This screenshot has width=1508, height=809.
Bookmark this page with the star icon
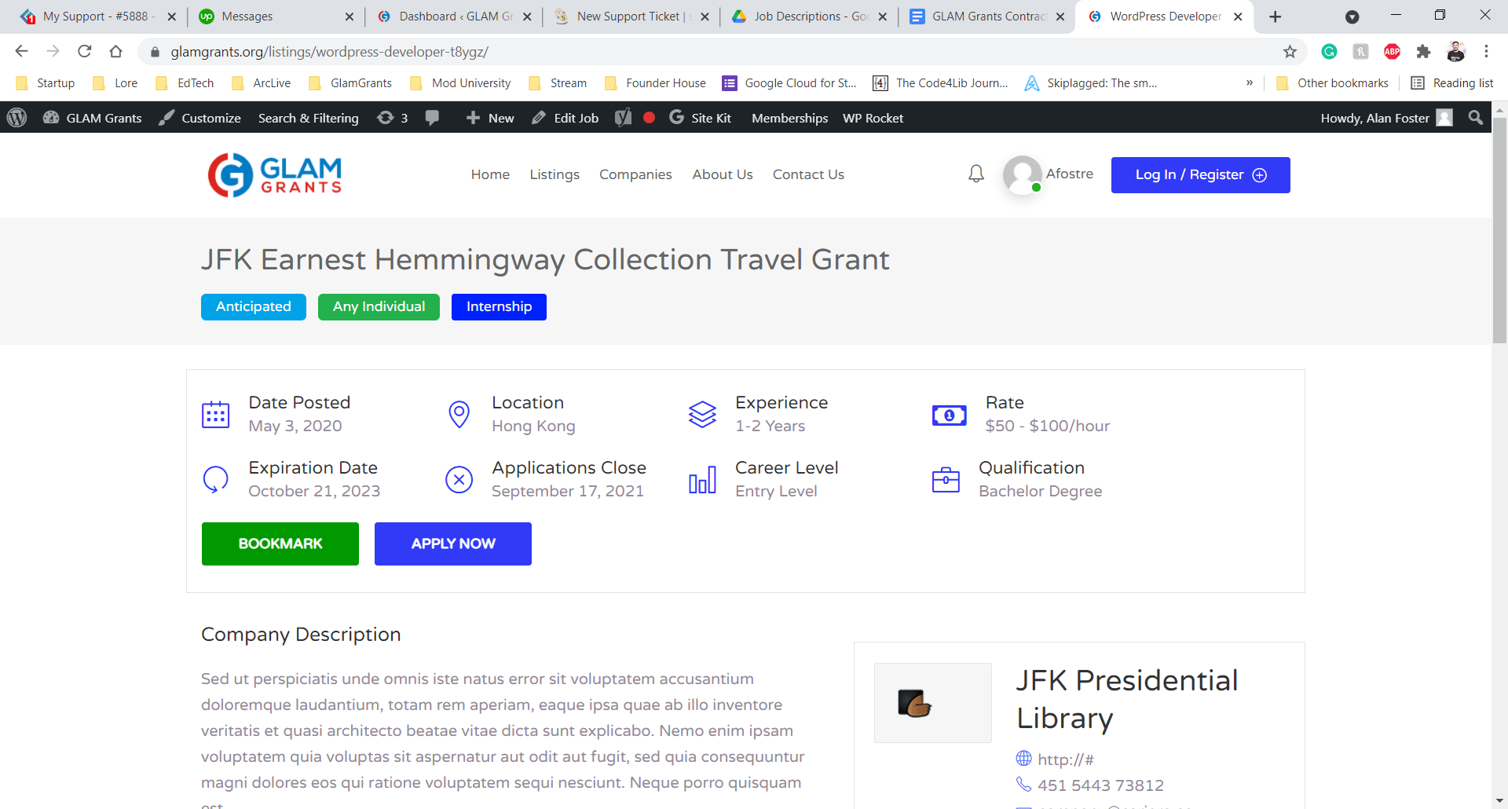tap(1290, 52)
